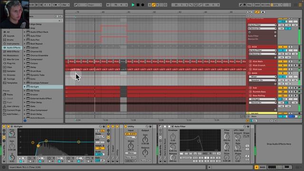The height and width of the screenshot is (171, 304).
Task: Click the EQ Eight Freq knob
Action: tap(12, 133)
